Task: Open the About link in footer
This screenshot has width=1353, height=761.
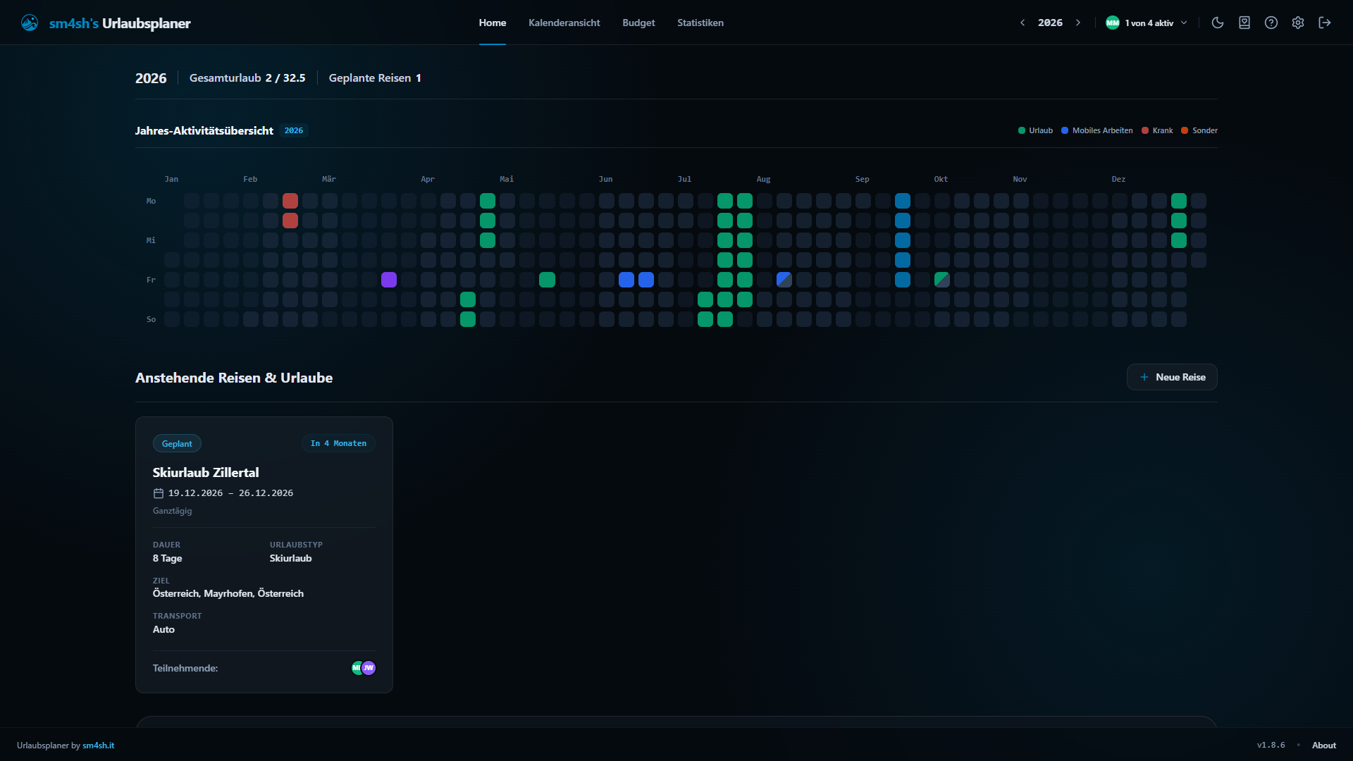Action: tap(1323, 745)
